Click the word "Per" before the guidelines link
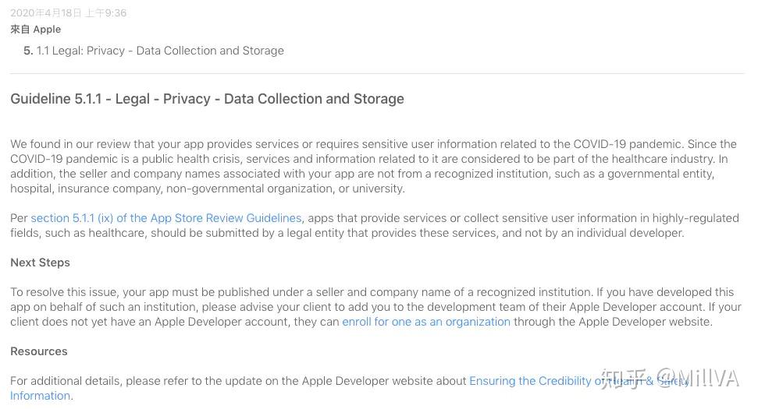758x409 pixels. click(19, 218)
